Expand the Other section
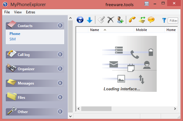 click(60, 112)
